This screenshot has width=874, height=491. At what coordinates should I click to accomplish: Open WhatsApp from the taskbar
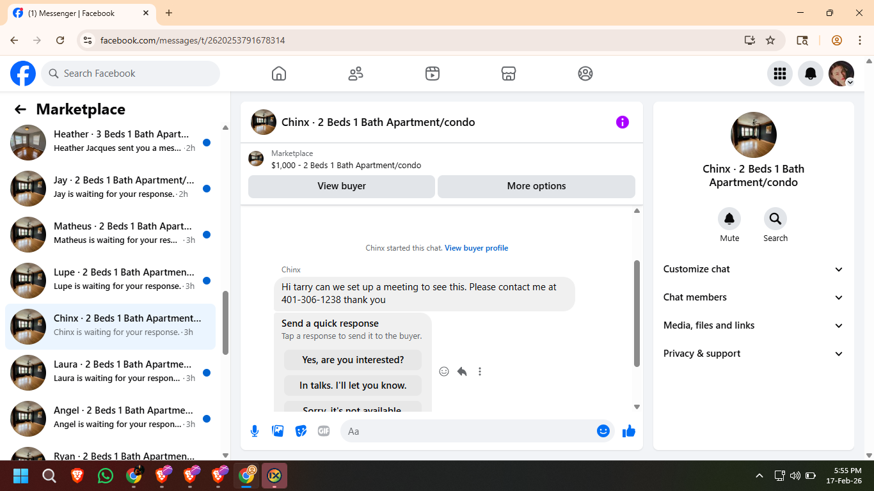[106, 476]
